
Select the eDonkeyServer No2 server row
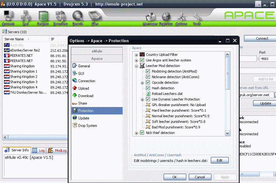coord(36,50)
